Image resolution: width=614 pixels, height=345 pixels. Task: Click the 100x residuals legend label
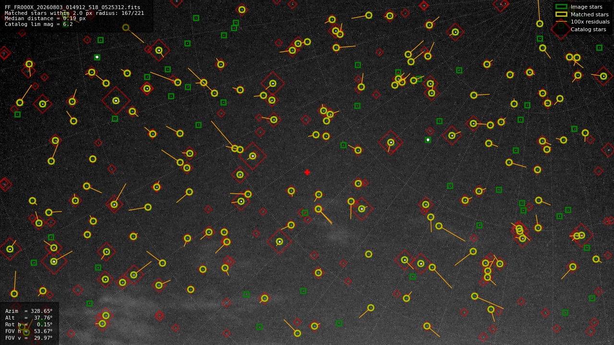click(590, 22)
